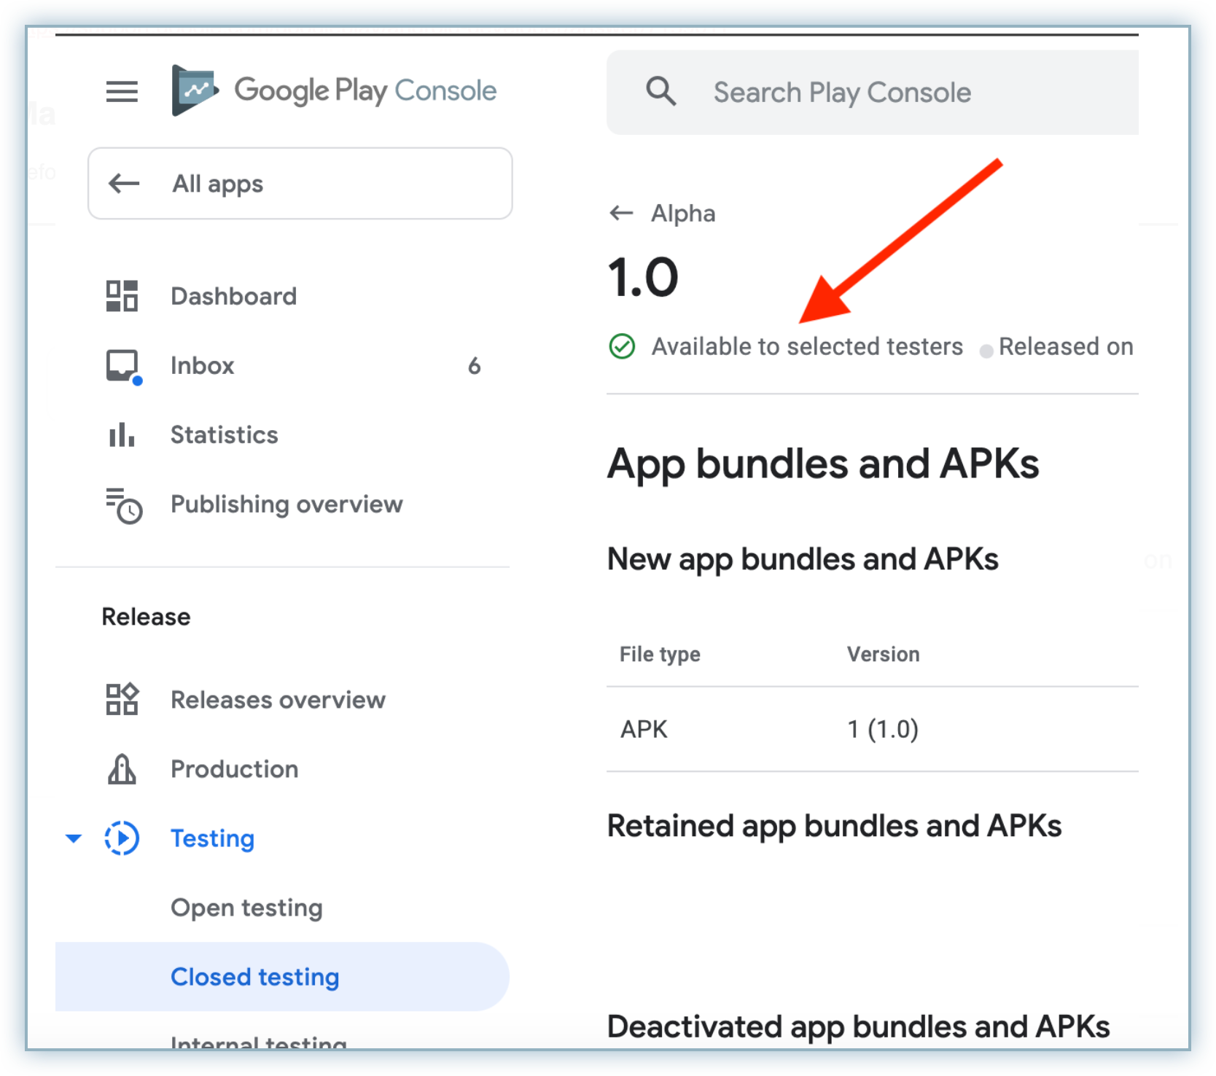Collapse the Testing section arrow
This screenshot has width=1216, height=1076.
tap(74, 838)
